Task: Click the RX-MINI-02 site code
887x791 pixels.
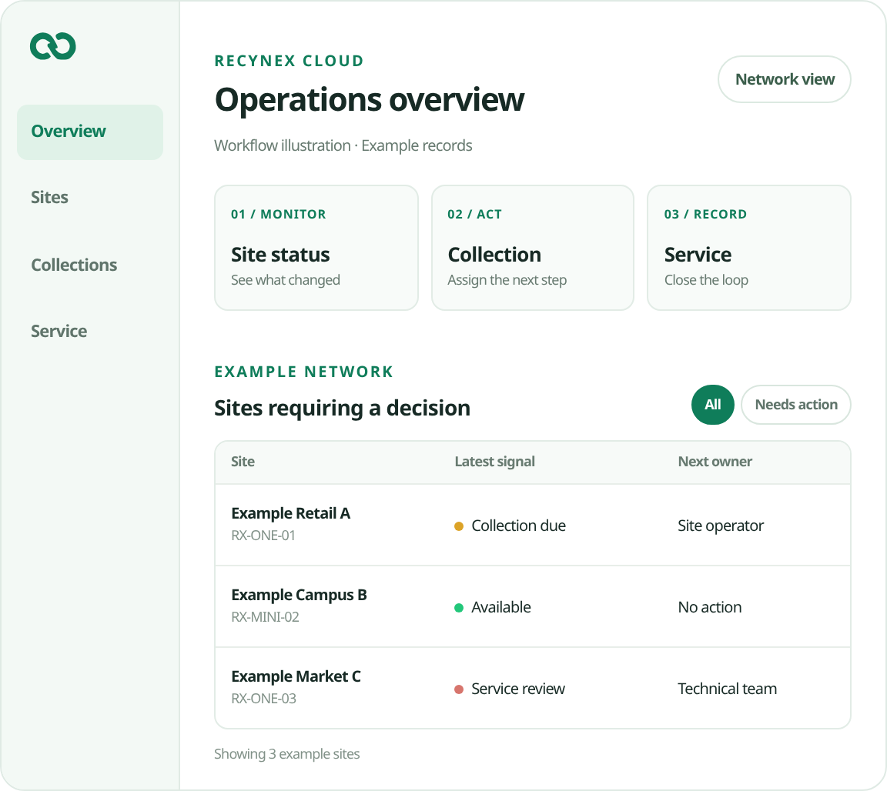Action: [265, 617]
